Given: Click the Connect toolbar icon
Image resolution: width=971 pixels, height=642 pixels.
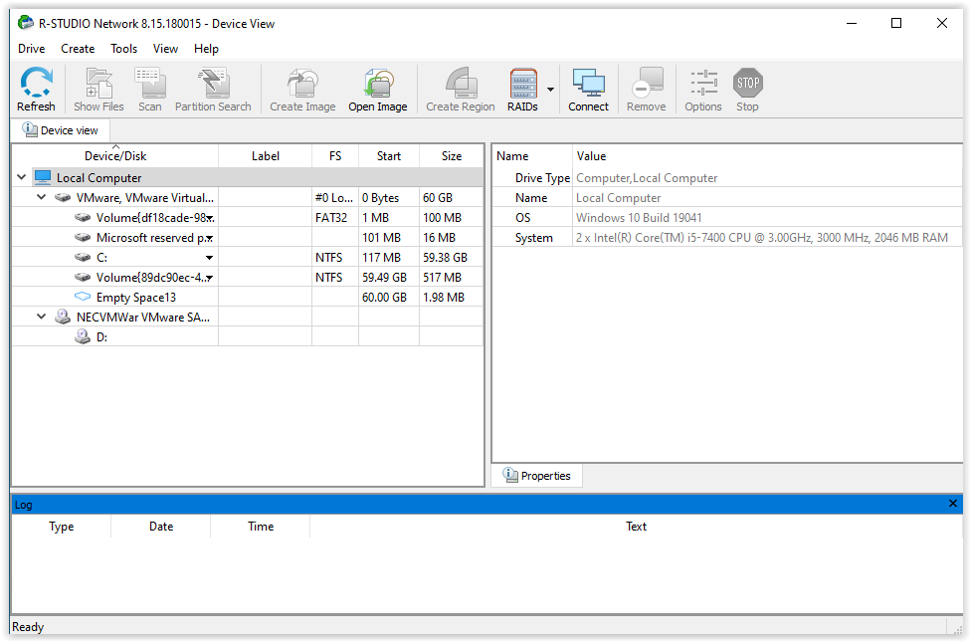Looking at the screenshot, I should point(588,83).
